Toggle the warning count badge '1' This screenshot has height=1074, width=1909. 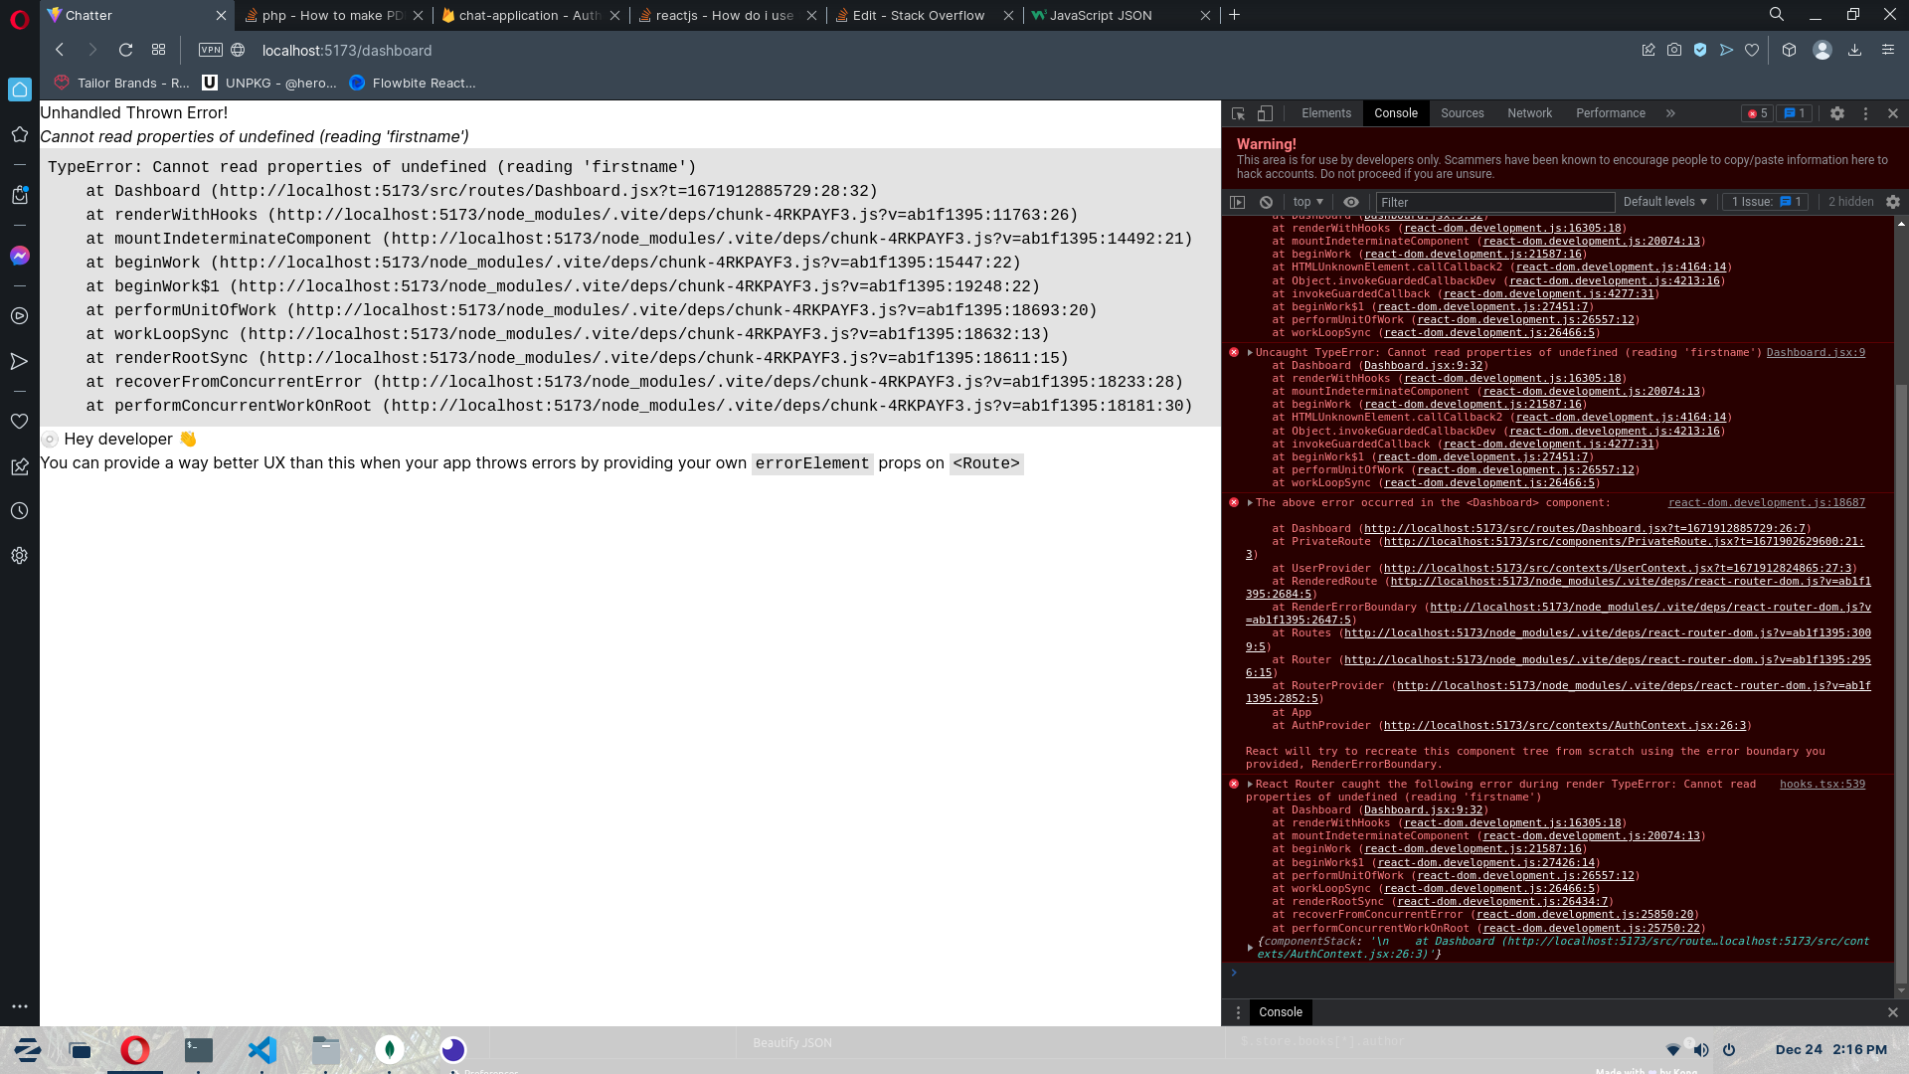point(1797,114)
